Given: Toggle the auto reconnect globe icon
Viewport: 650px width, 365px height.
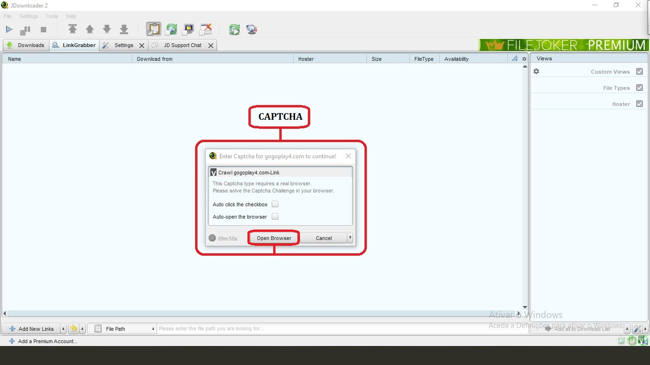Looking at the screenshot, I should tap(171, 29).
